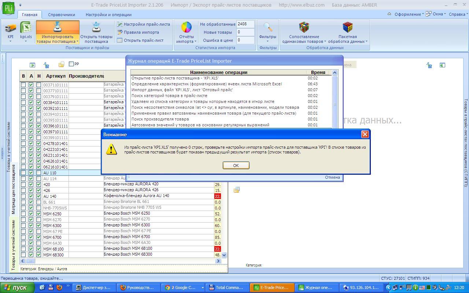Open the Windows Пуск start menu

[18, 288]
